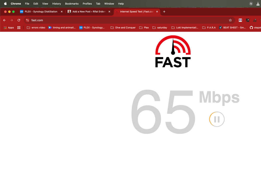Open the GitHub steps bookmark
This screenshot has width=261, height=169.
tap(255, 27)
